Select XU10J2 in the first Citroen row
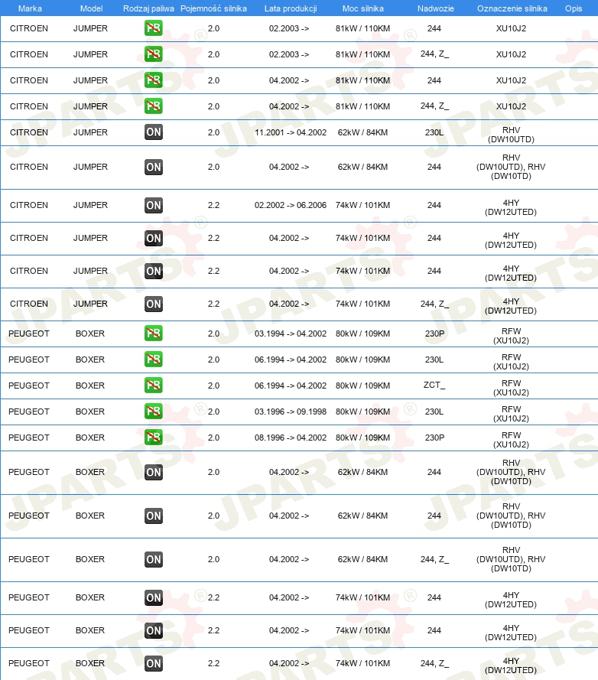 point(512,28)
